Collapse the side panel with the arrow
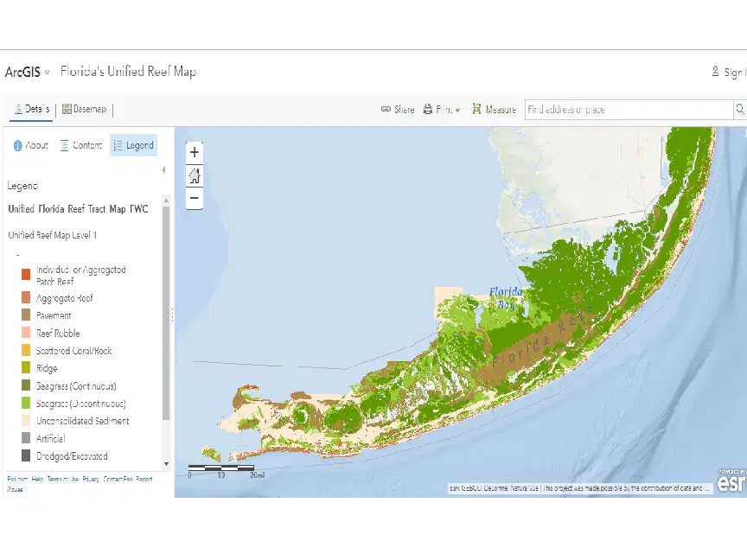Image resolution: width=747 pixels, height=560 pixels. (163, 170)
